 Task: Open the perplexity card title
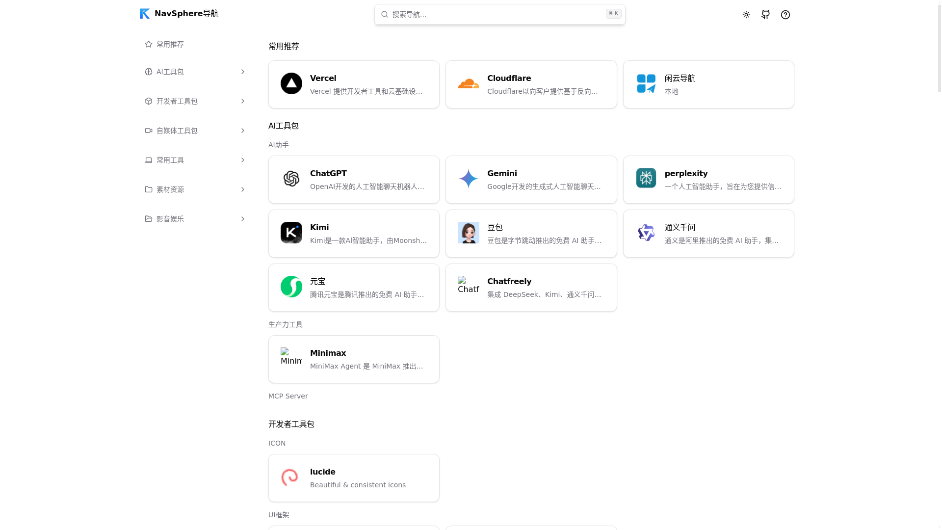pos(686,173)
